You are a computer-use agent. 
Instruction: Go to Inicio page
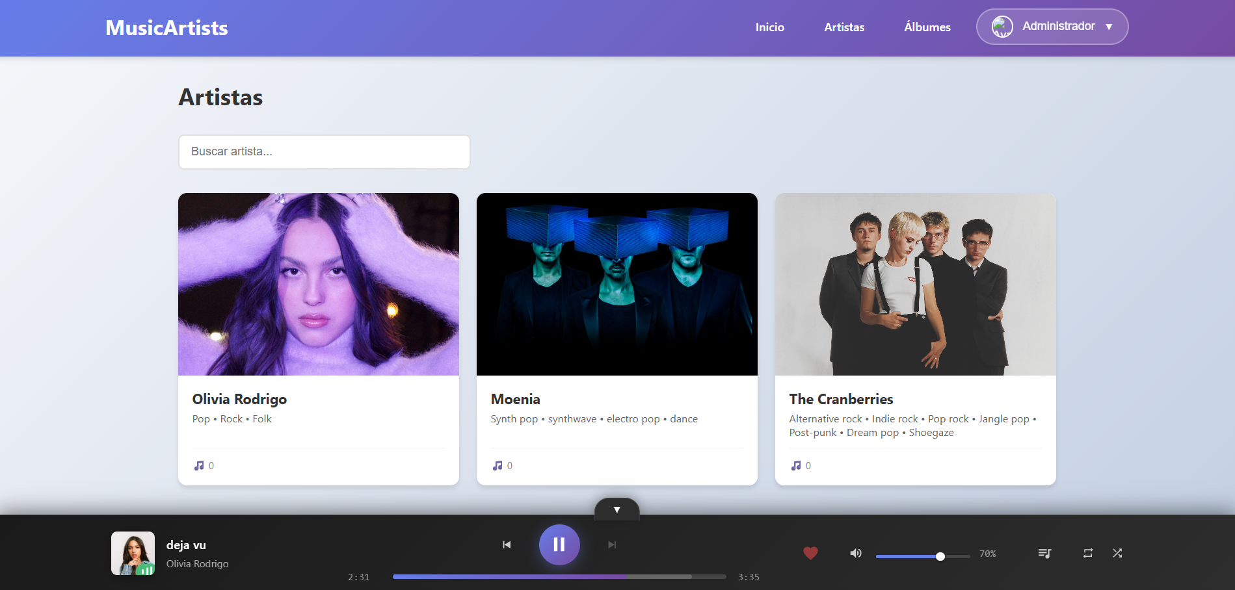point(770,27)
